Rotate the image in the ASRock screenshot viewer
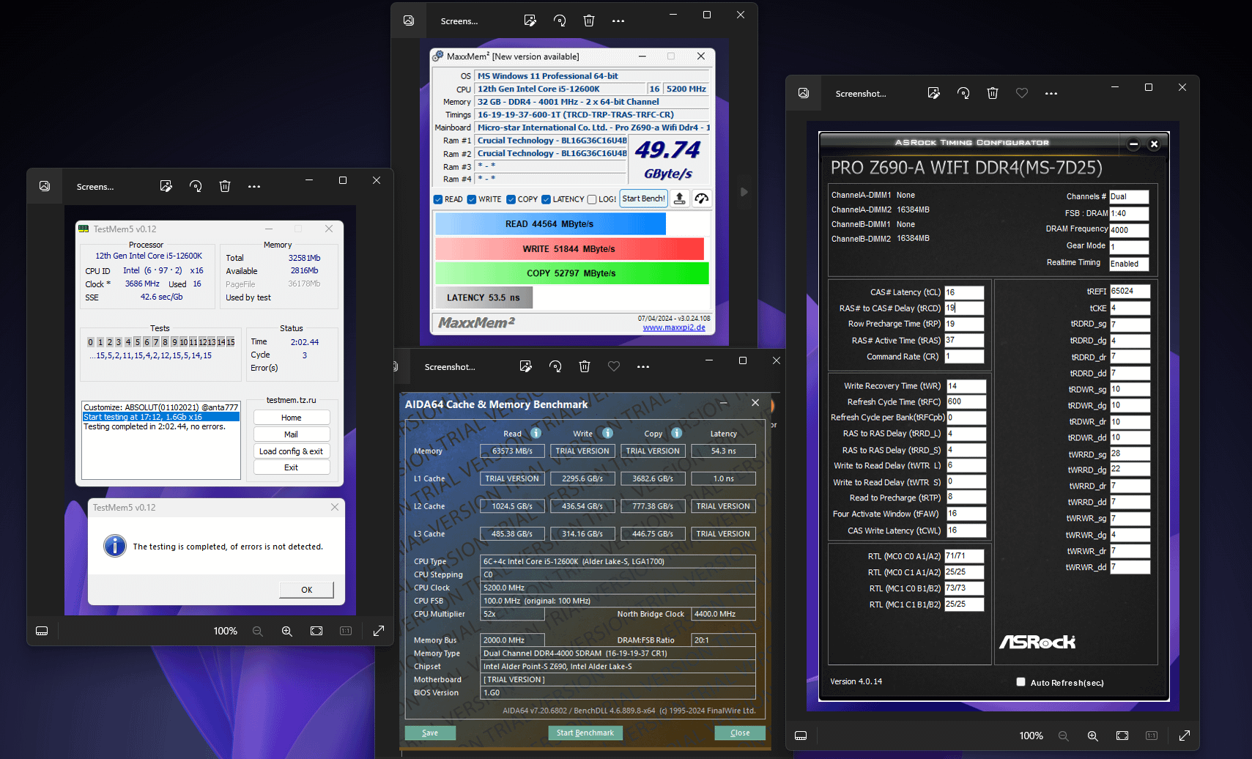 963,93
